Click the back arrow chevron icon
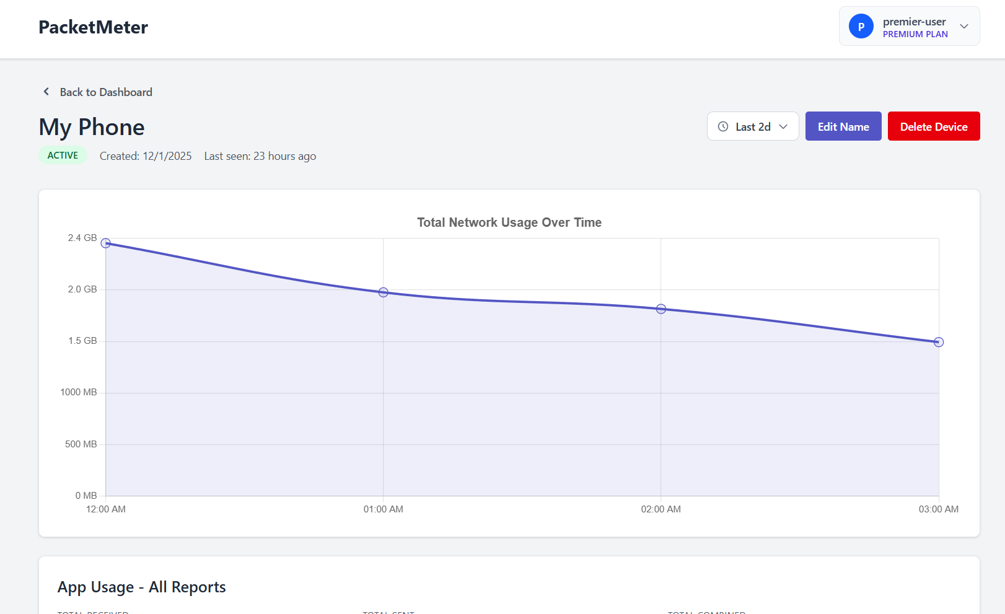This screenshot has width=1005, height=614. (46, 92)
